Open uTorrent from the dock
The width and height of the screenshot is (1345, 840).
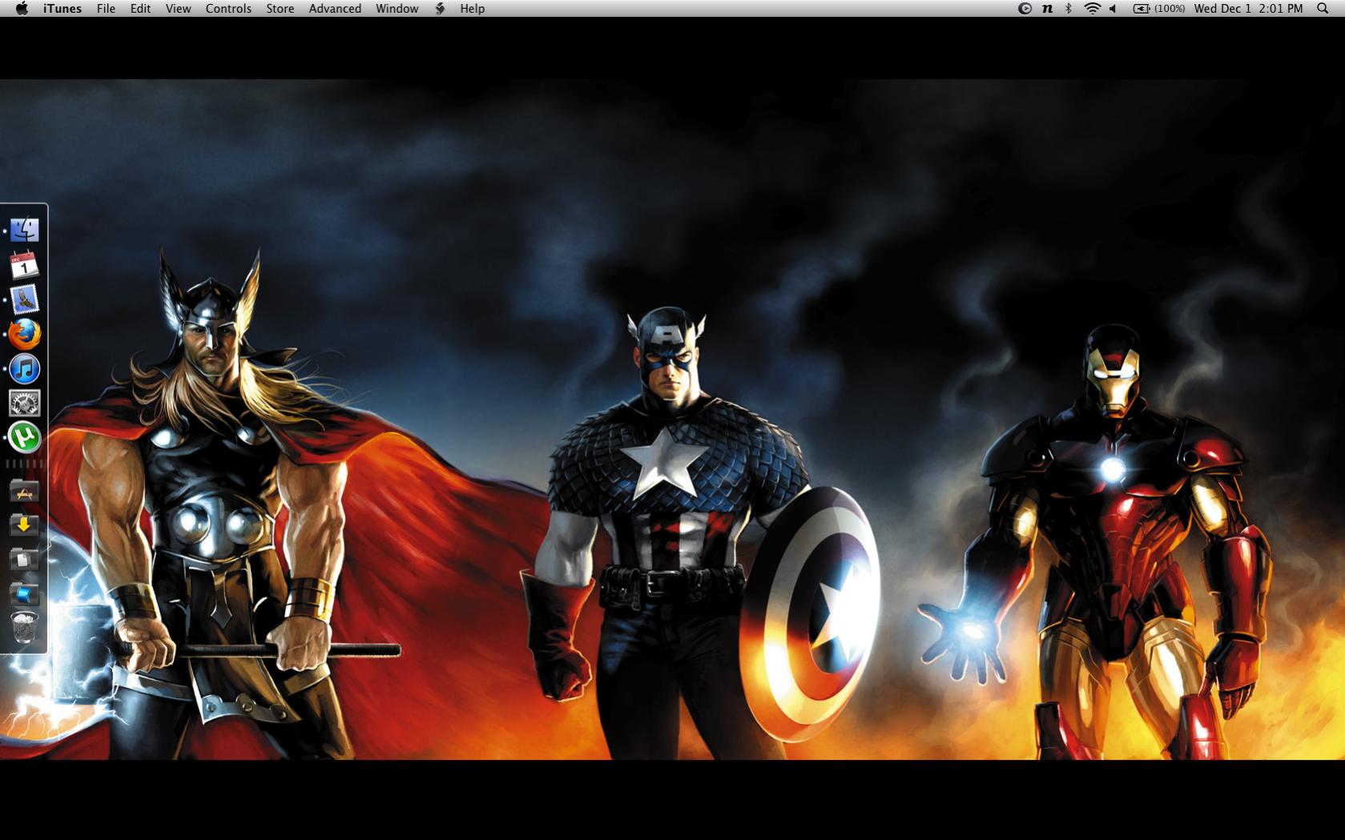tap(24, 437)
